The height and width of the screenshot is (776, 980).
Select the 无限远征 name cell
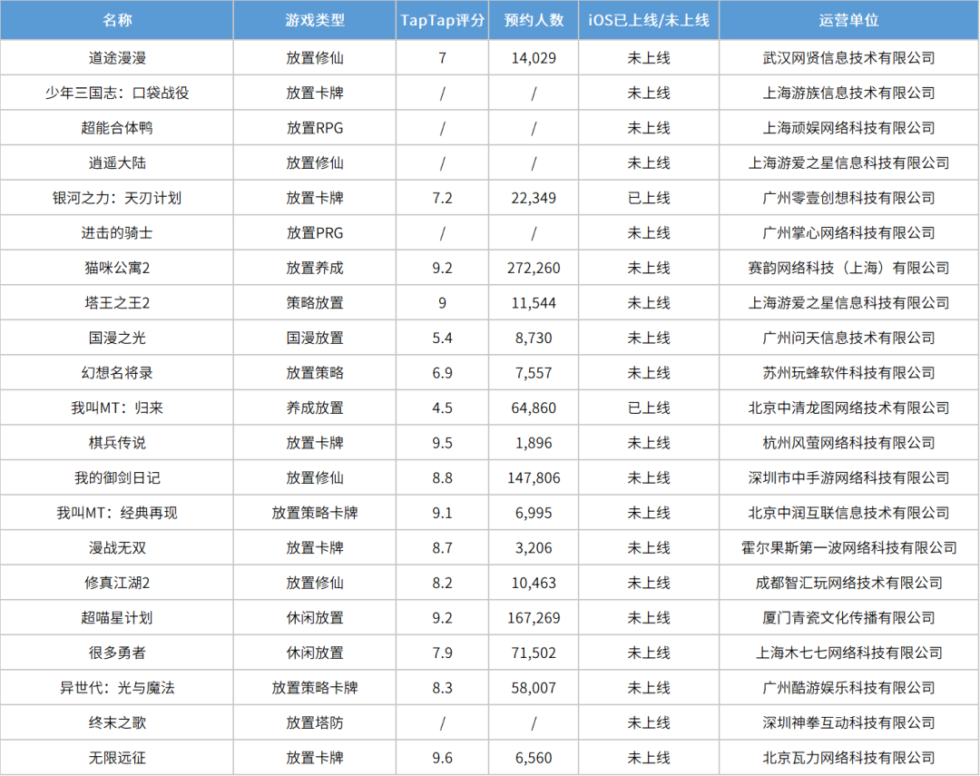pos(117,758)
